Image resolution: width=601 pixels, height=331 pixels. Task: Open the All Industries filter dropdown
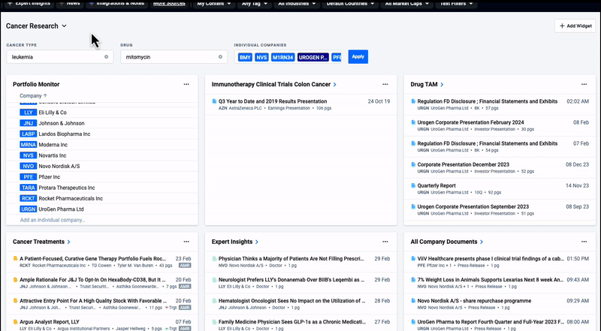coord(297,4)
